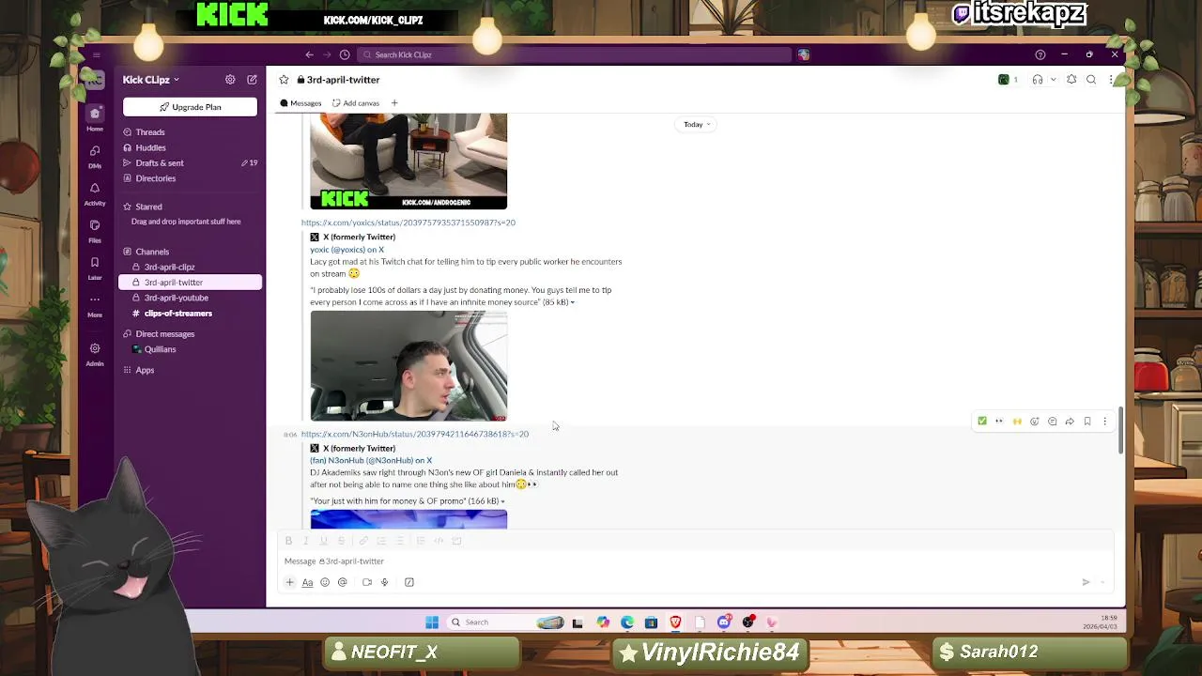Click in the Search Kick CLipz field
The image size is (1202, 676).
click(x=577, y=54)
